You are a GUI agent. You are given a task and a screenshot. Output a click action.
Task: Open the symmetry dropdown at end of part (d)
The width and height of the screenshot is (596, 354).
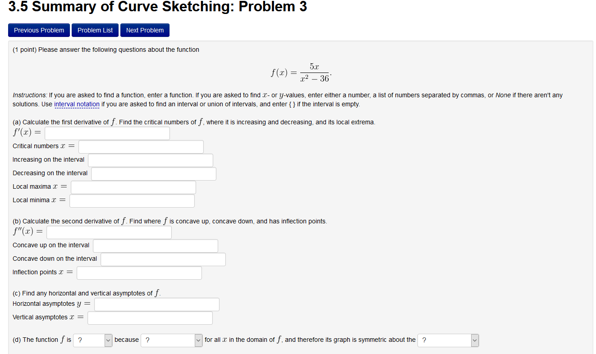[448, 340]
